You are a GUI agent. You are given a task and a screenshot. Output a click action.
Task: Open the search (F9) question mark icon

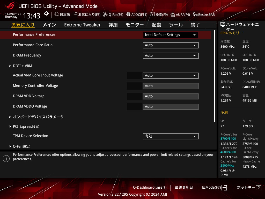tap(152, 15)
